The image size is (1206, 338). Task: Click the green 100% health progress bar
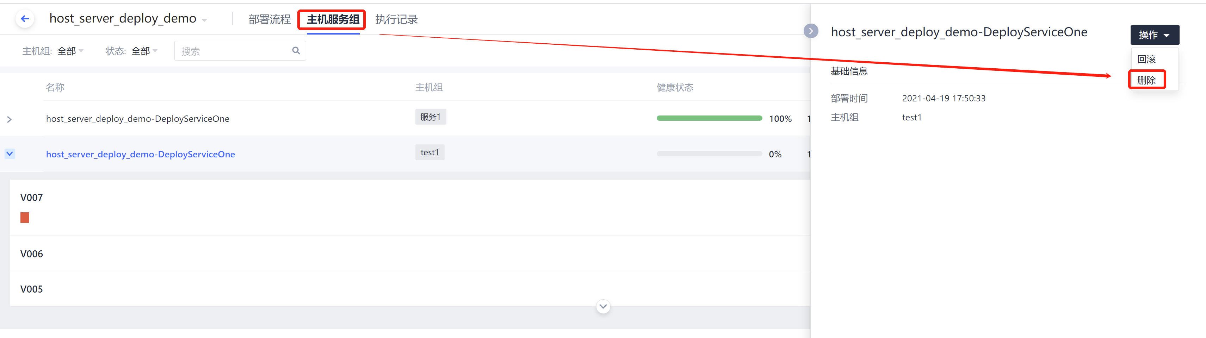tap(709, 118)
